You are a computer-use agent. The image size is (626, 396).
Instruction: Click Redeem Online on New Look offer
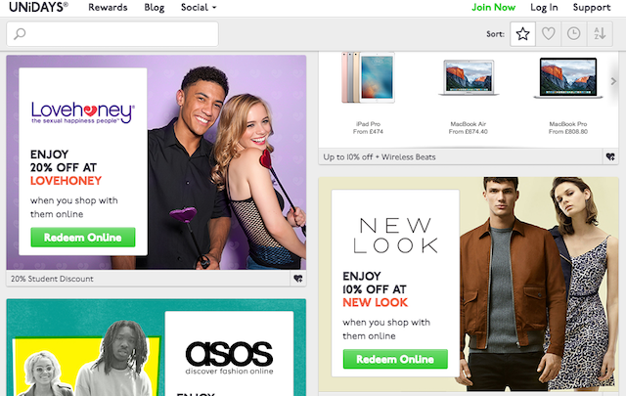coord(395,359)
